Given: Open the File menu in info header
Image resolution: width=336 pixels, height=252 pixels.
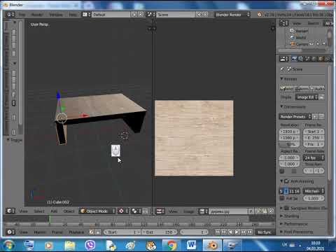Looking at the screenshot, I should pos(22,15).
